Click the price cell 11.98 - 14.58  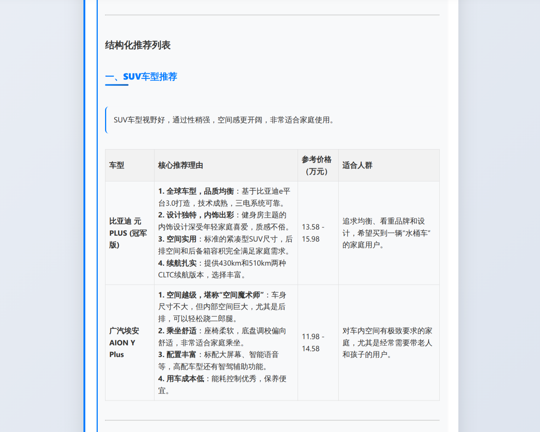coord(318,342)
